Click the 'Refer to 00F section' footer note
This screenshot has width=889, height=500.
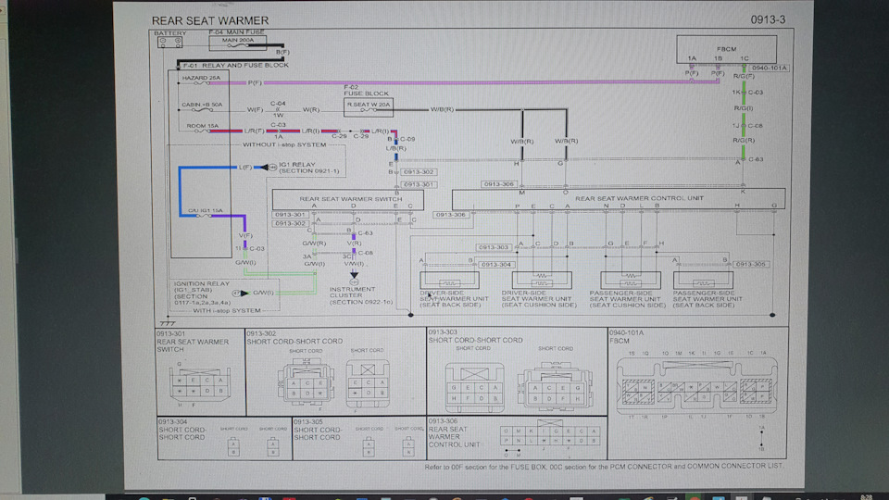point(604,467)
